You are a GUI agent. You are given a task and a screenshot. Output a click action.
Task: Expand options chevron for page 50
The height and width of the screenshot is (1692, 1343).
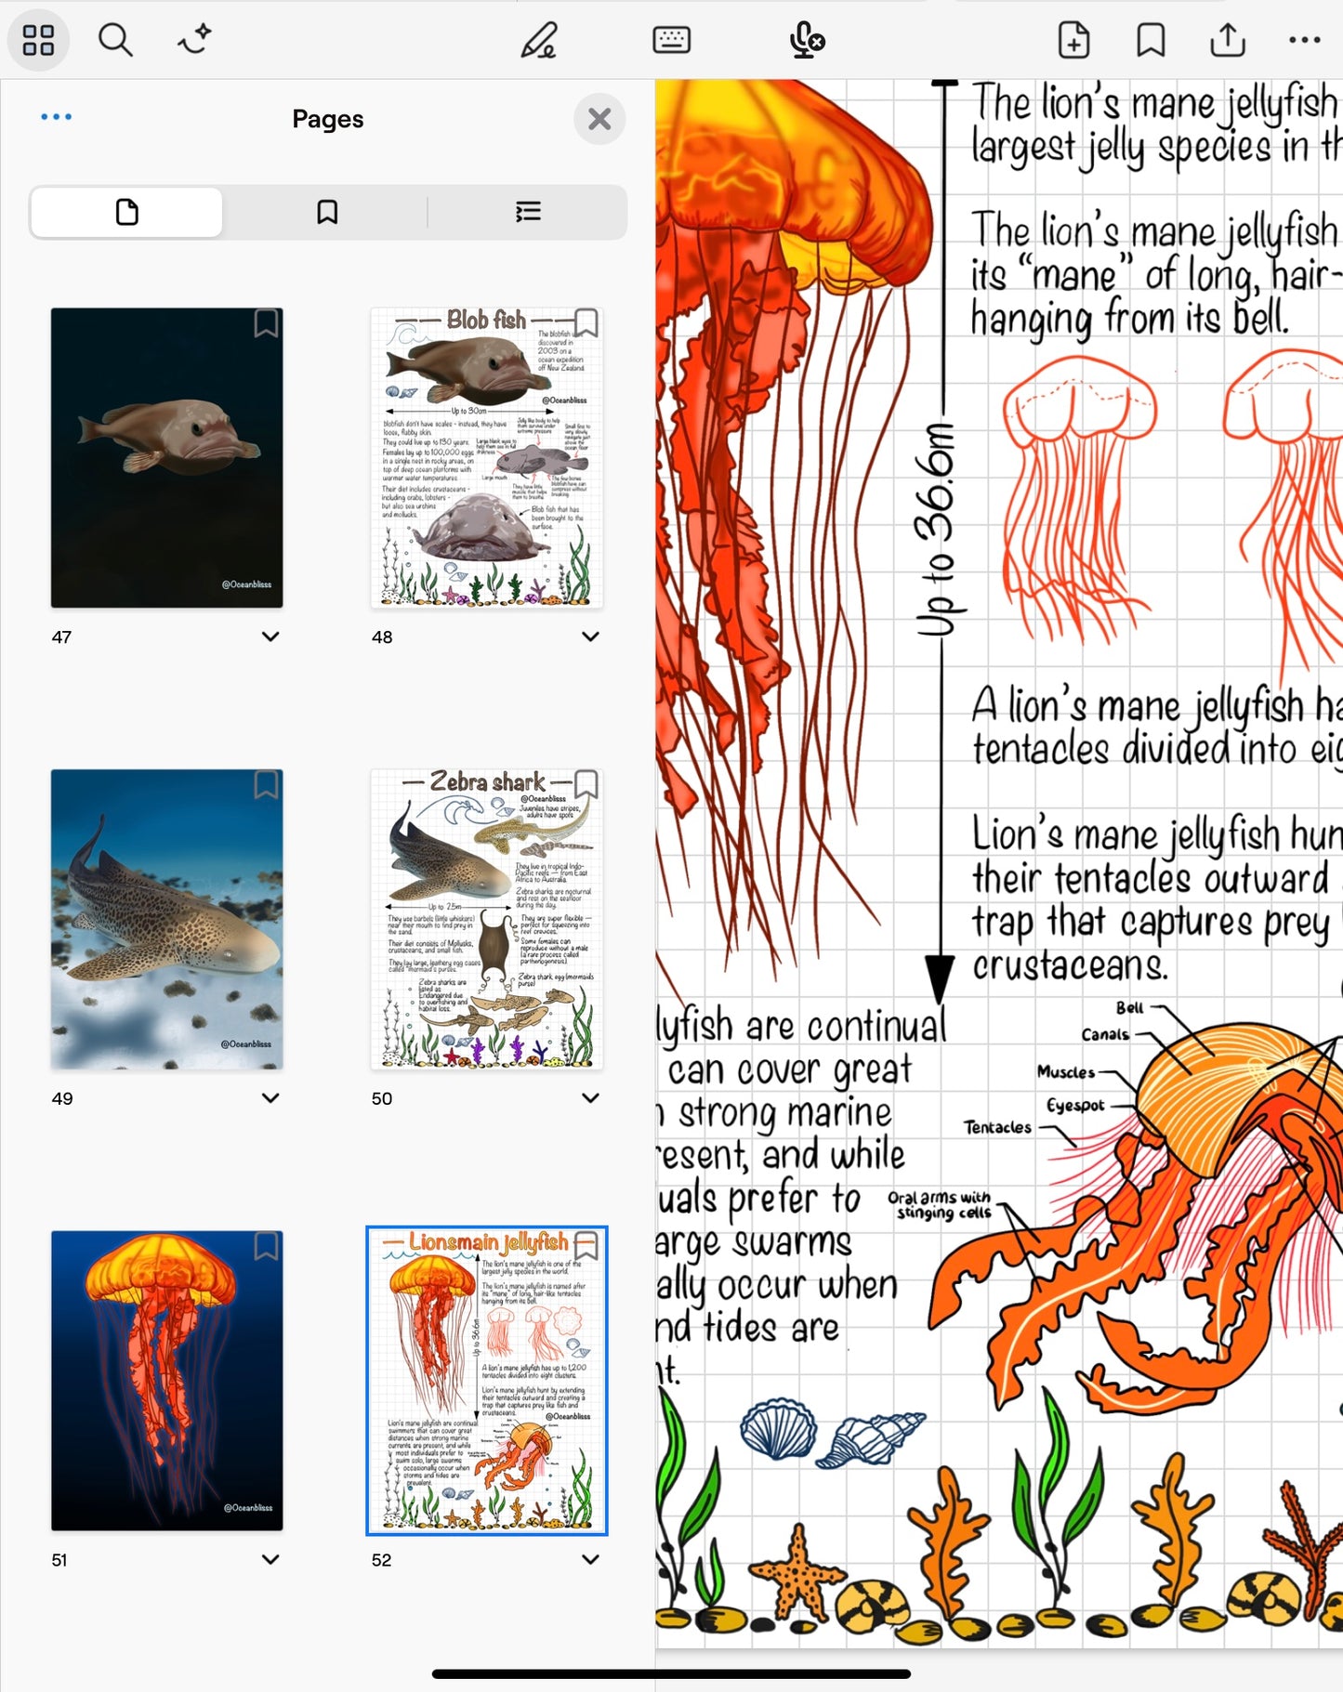(x=590, y=1097)
